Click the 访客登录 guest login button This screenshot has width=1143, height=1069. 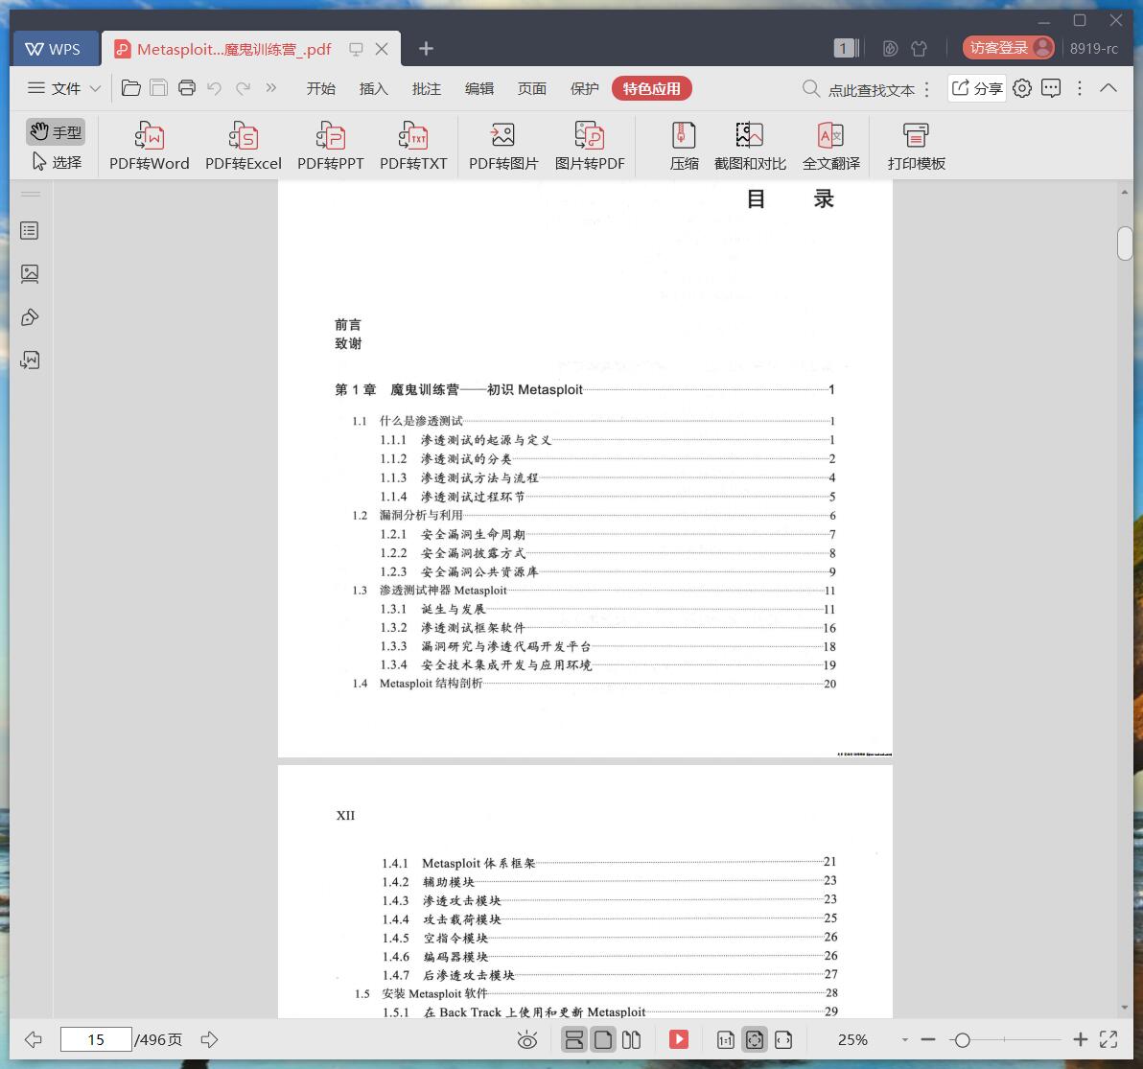(1008, 48)
